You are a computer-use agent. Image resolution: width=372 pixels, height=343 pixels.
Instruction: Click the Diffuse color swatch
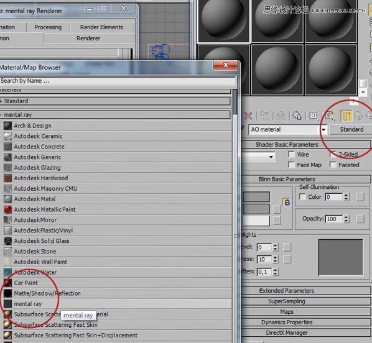[x=256, y=209]
